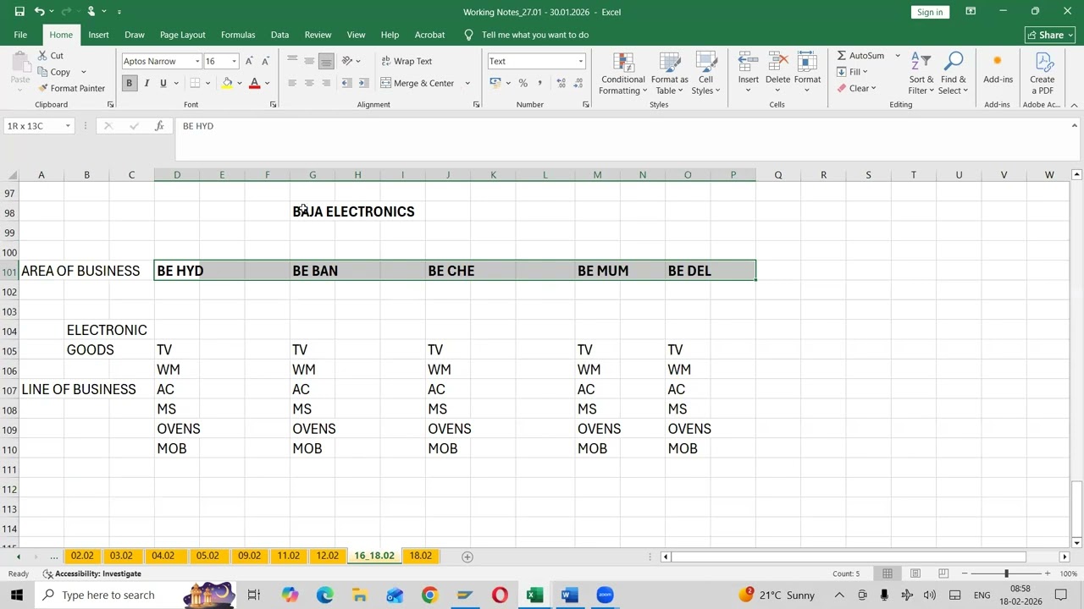Screen dimensions: 1084x609
Task: Click the zoom slider in status bar
Action: pos(1006,573)
